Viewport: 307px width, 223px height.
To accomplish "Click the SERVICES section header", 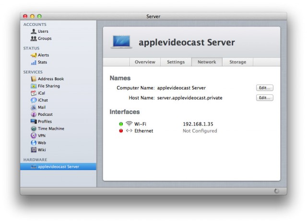I will (x=33, y=72).
